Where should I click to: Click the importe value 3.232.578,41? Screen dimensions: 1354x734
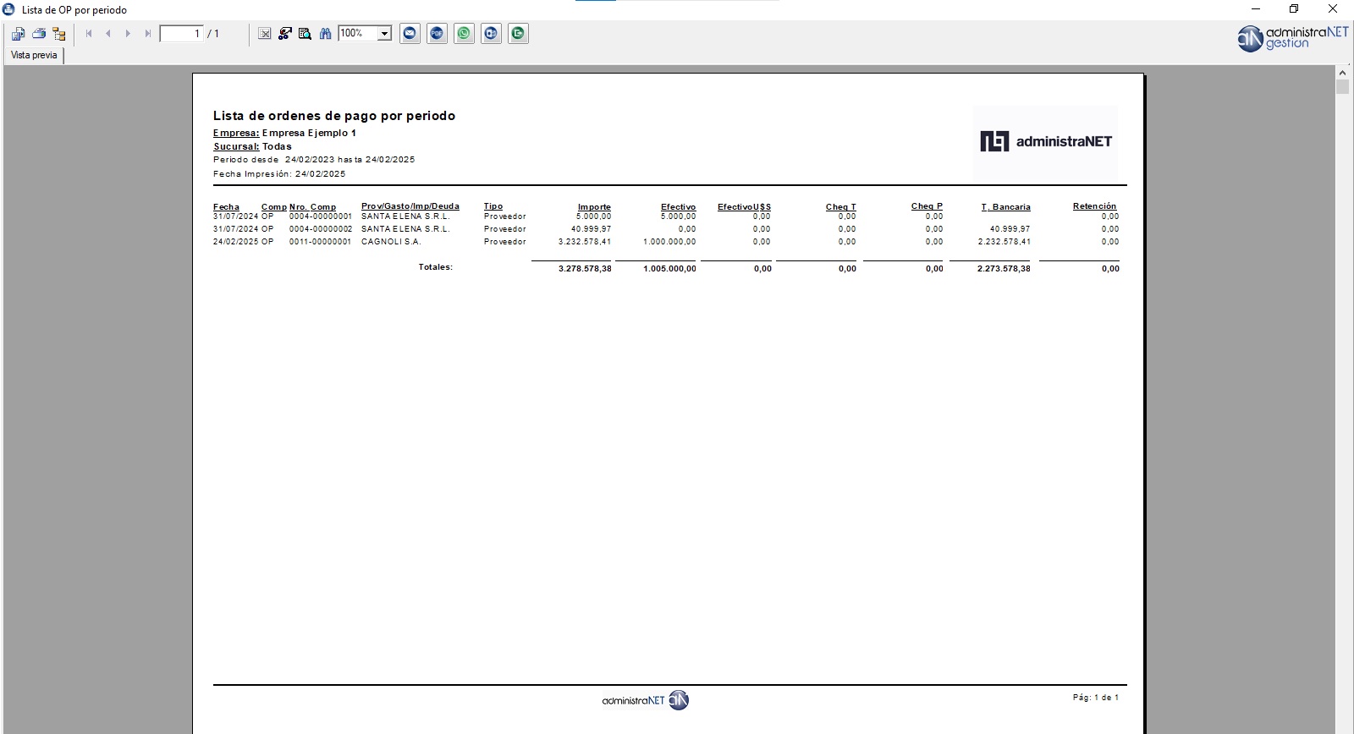585,242
